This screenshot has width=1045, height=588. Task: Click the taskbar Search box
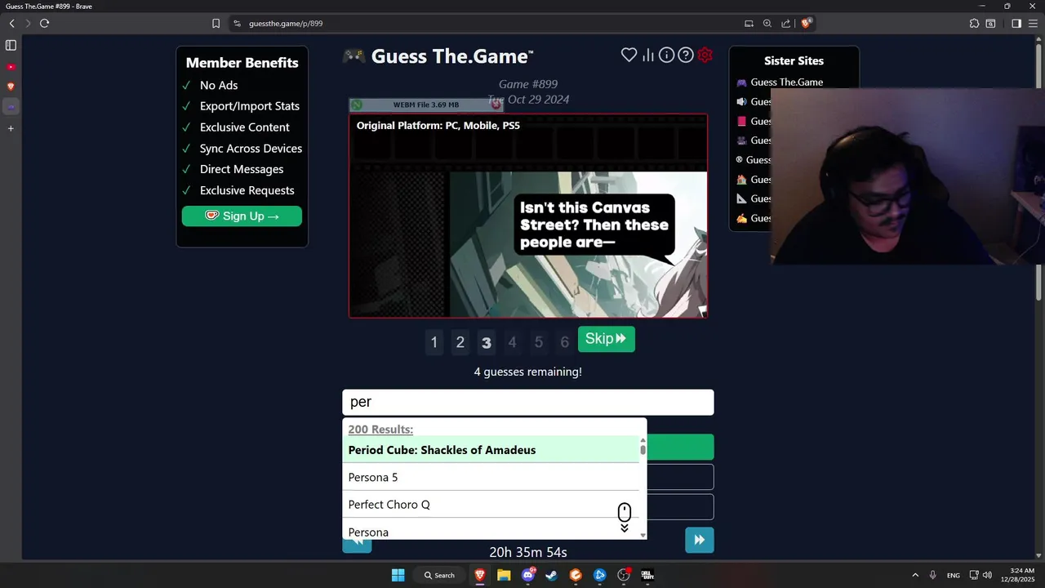tap(439, 575)
